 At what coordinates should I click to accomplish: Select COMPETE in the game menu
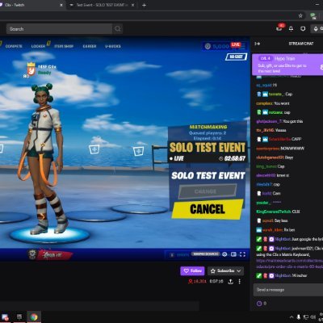14,46
